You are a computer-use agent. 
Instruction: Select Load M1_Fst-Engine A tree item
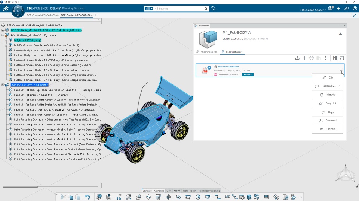pos(41,95)
